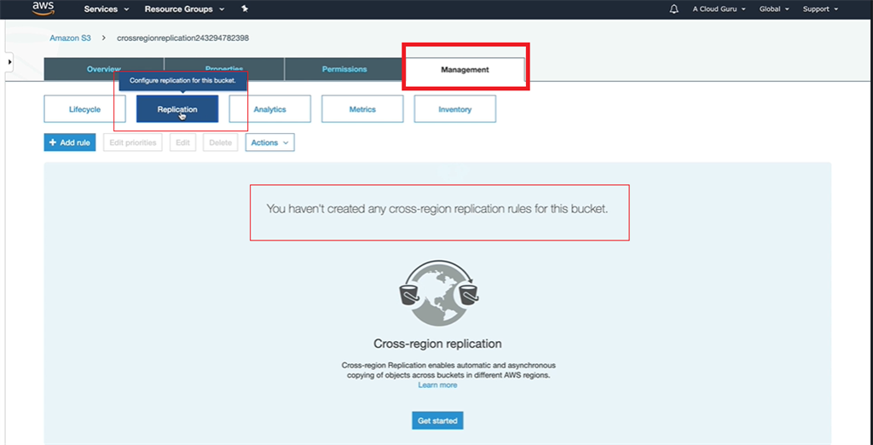Image resolution: width=873 pixels, height=445 pixels.
Task: Click the pin shortcuts icon
Action: (x=245, y=9)
